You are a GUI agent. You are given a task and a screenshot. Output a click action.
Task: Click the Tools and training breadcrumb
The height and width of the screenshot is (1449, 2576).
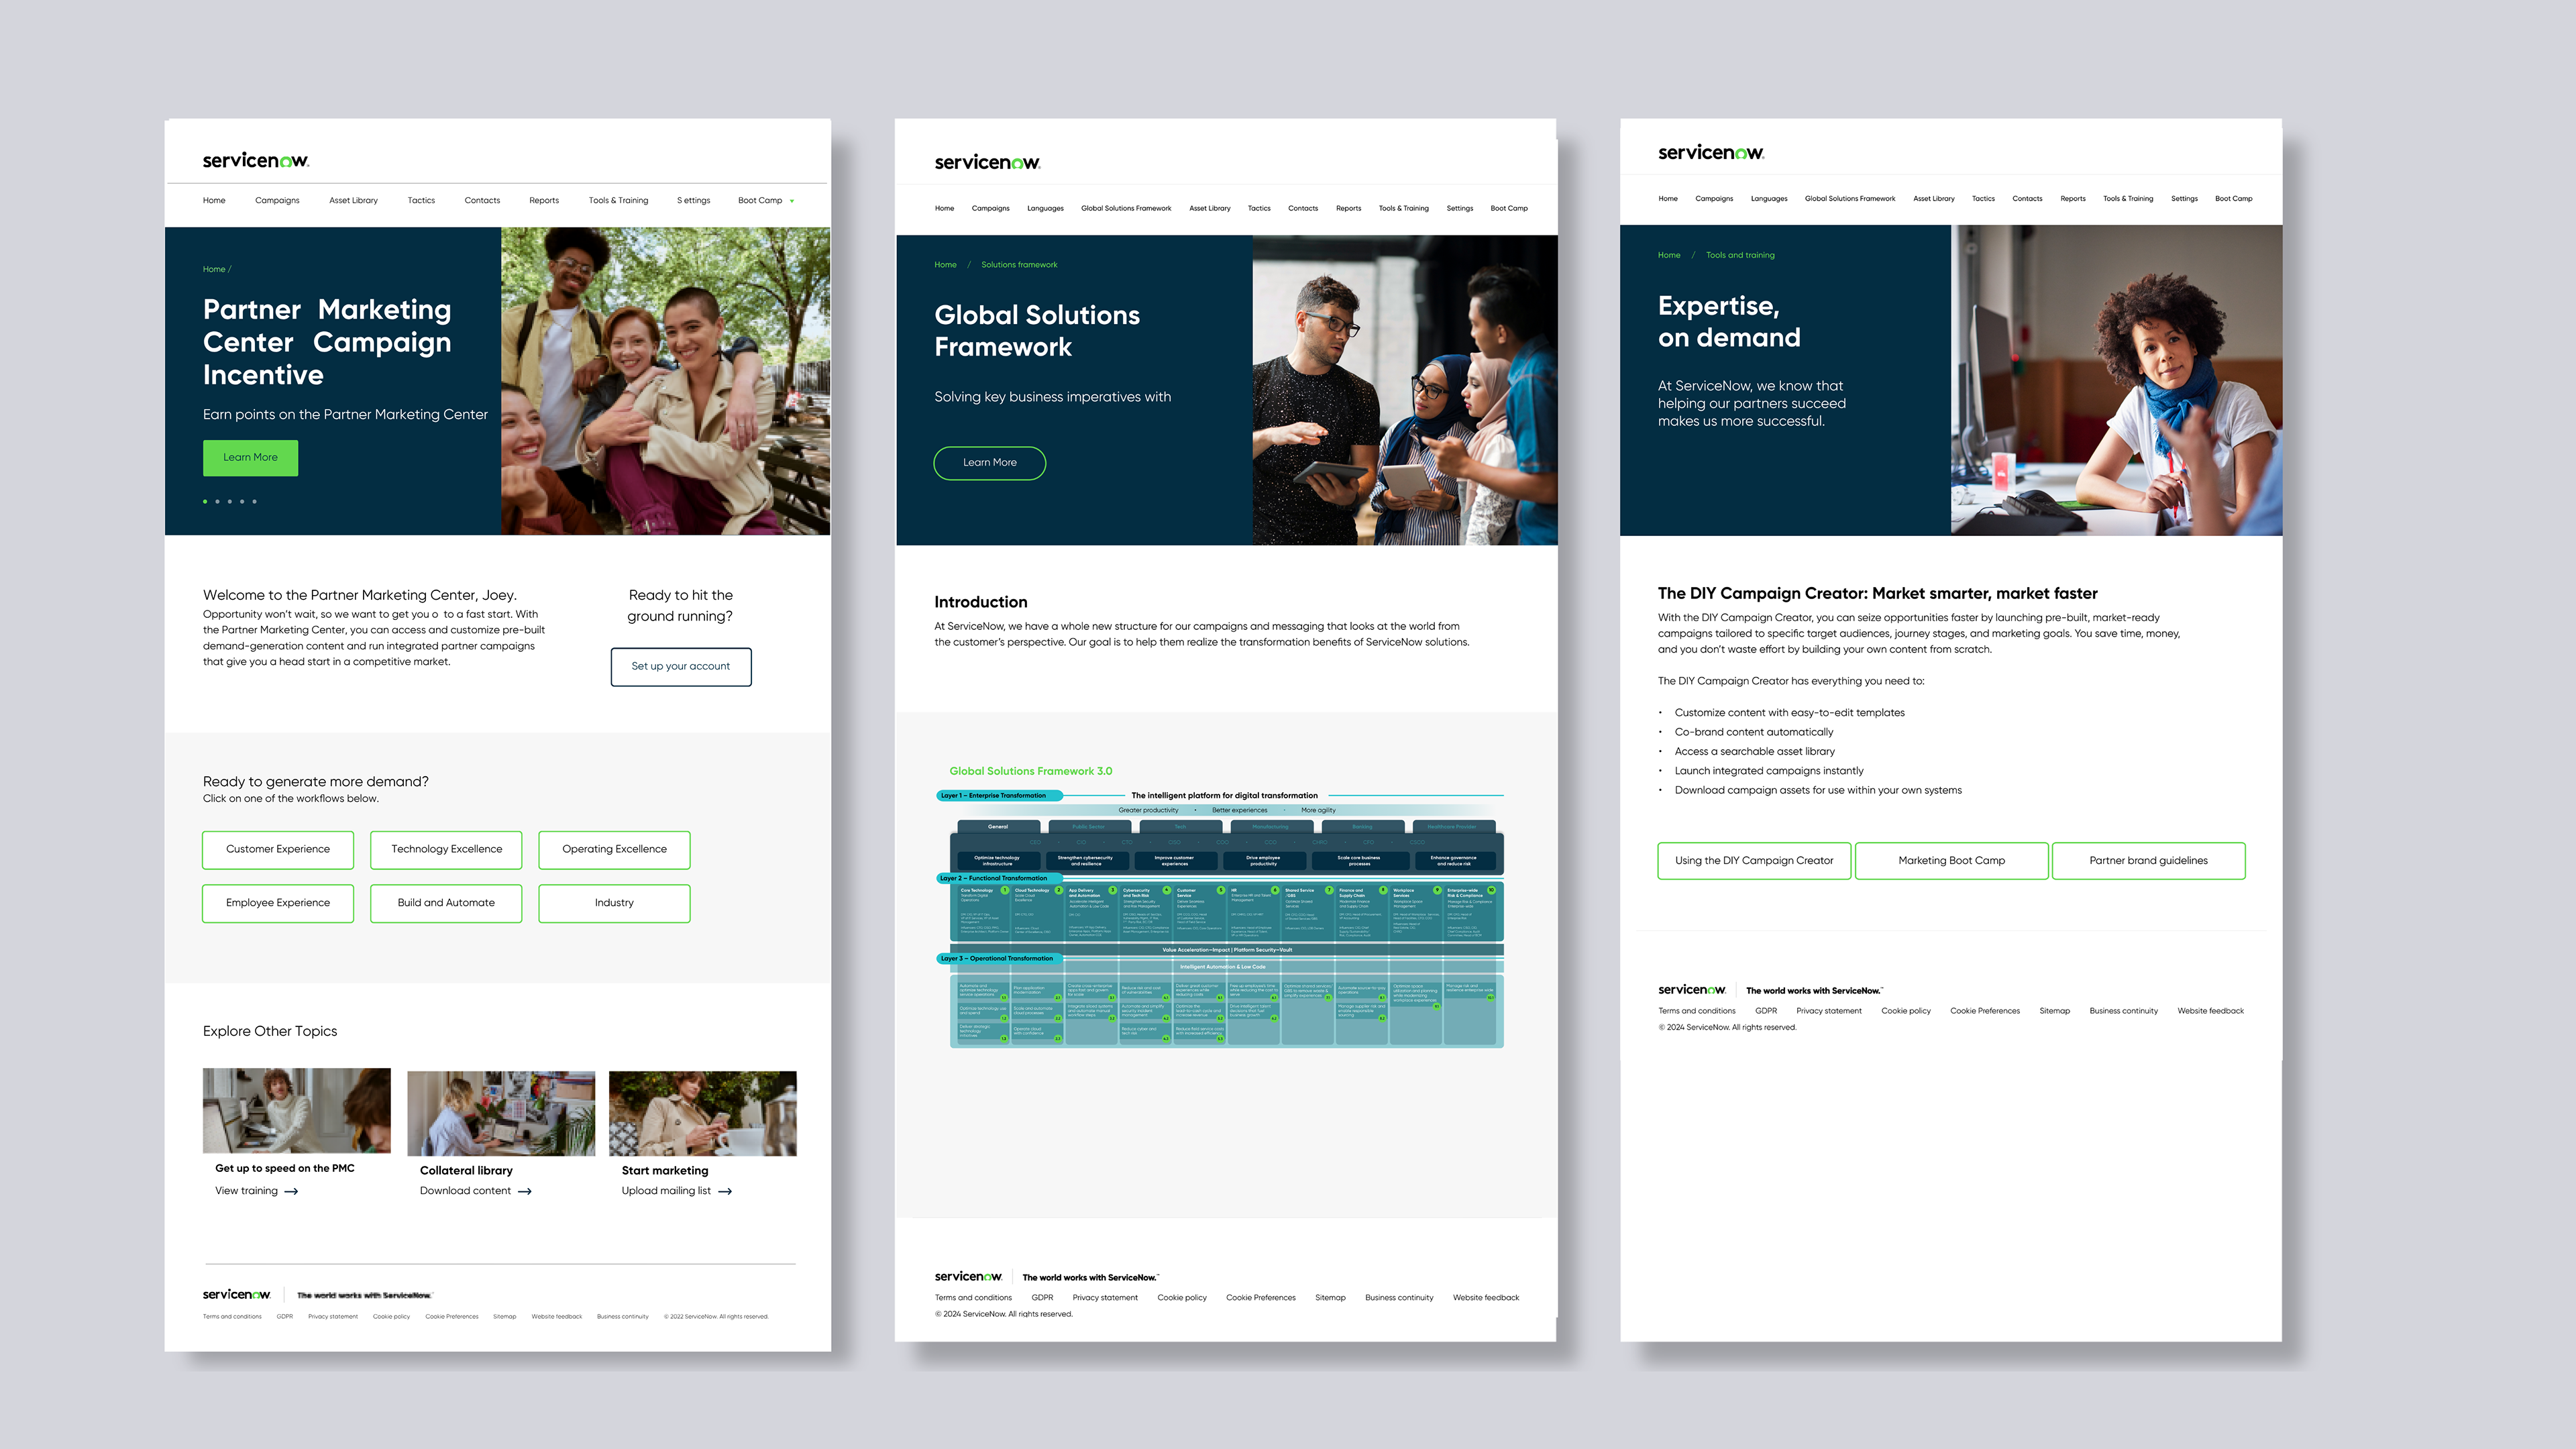[1740, 255]
